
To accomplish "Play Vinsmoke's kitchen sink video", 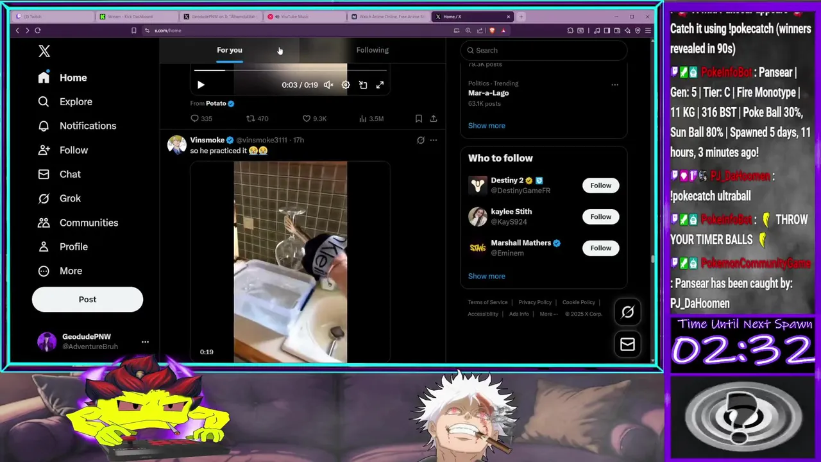I will (290, 262).
